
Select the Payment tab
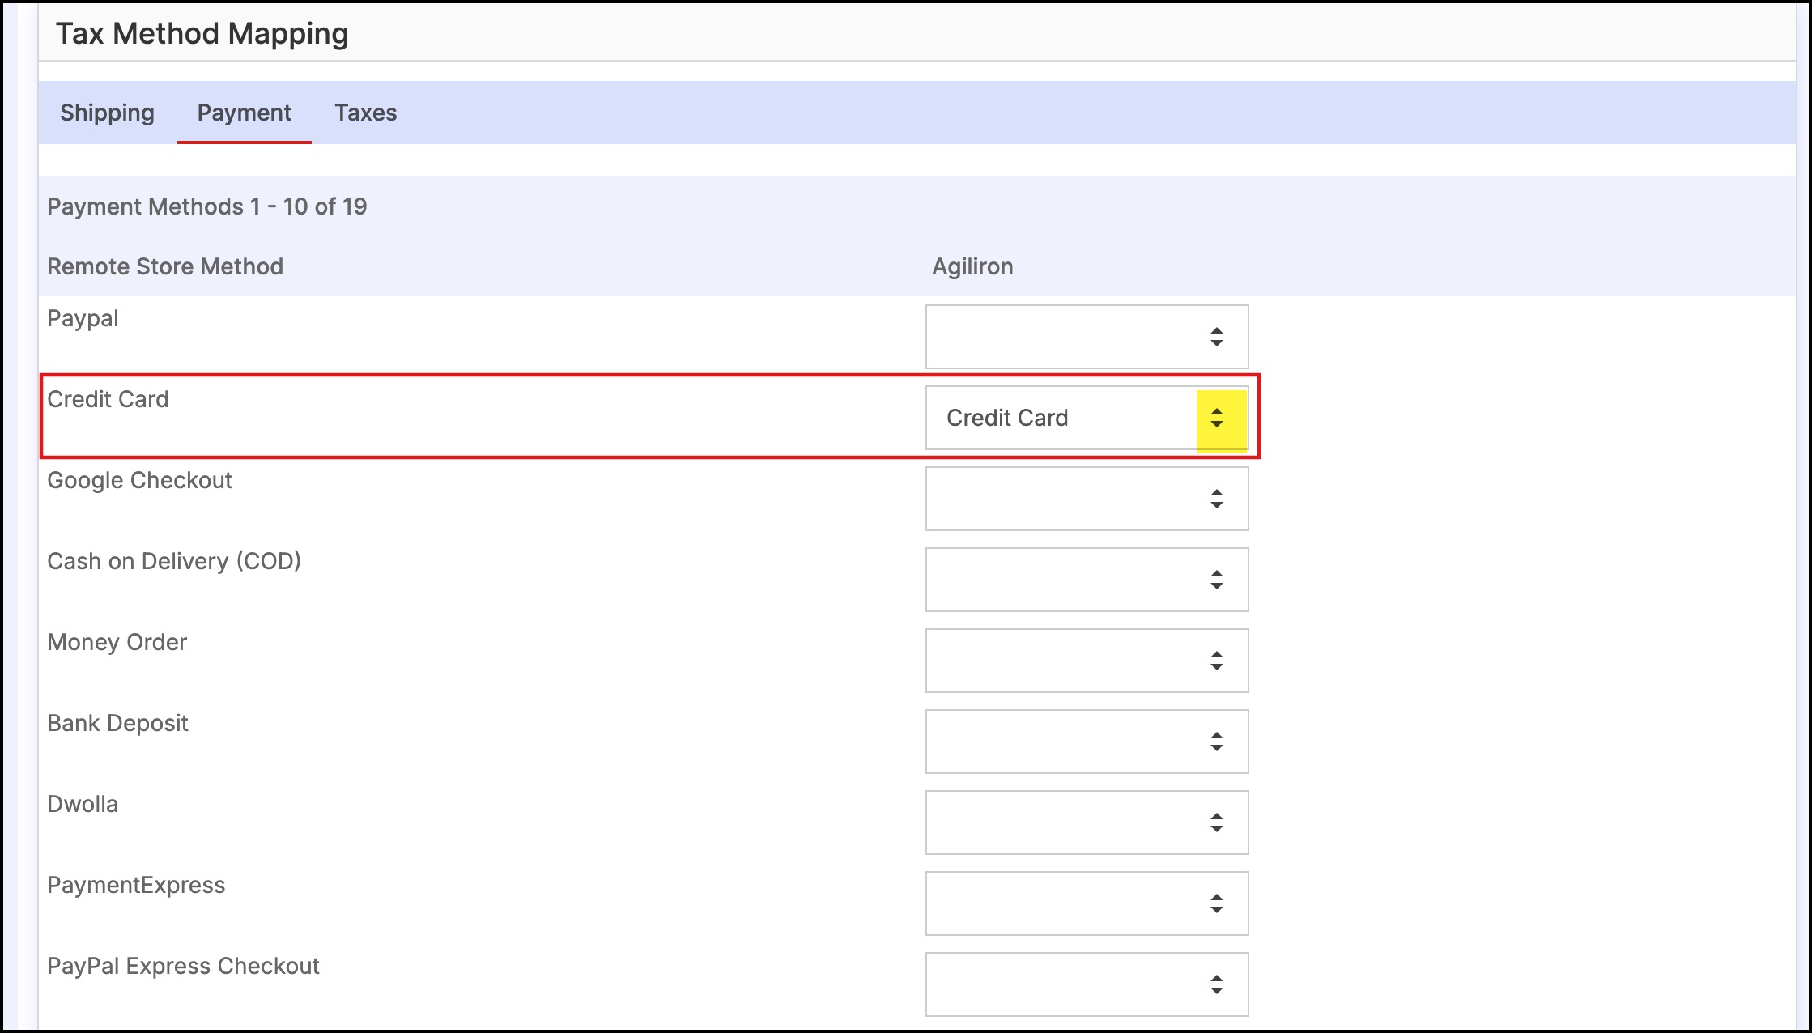(244, 113)
